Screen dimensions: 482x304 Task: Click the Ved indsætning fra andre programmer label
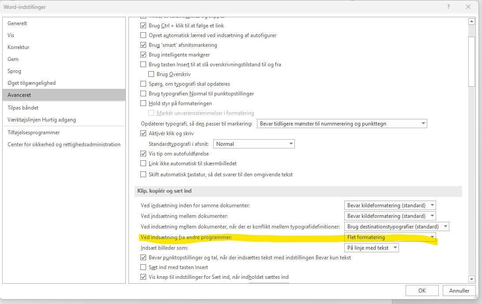pyautogui.click(x=186, y=238)
